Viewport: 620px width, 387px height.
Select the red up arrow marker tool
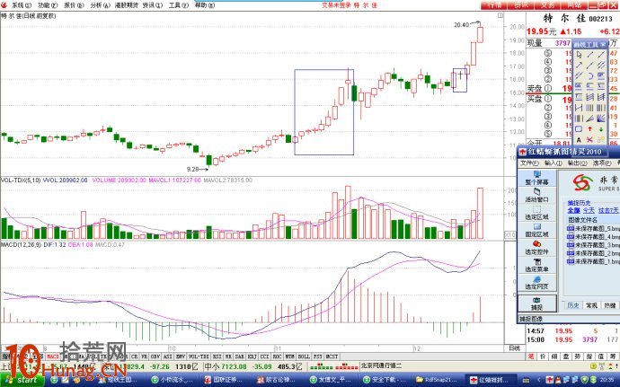pyautogui.click(x=590, y=129)
